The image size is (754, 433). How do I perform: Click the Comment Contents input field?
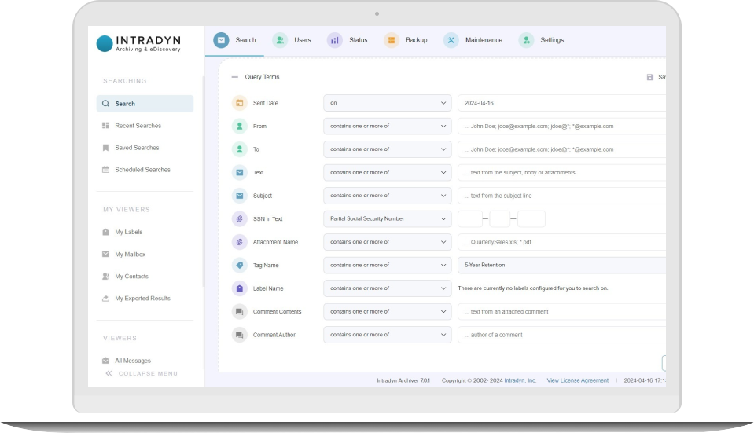coord(561,311)
